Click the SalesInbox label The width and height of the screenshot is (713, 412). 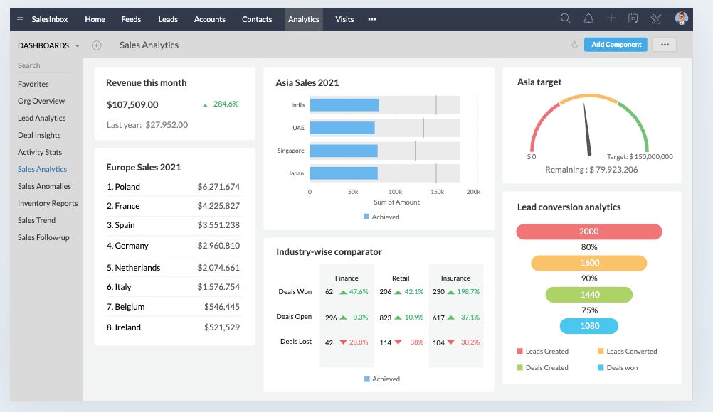point(50,19)
